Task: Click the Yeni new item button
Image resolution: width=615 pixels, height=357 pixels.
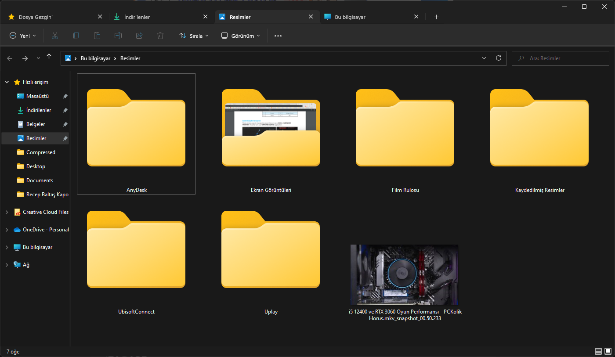Action: [x=23, y=36]
